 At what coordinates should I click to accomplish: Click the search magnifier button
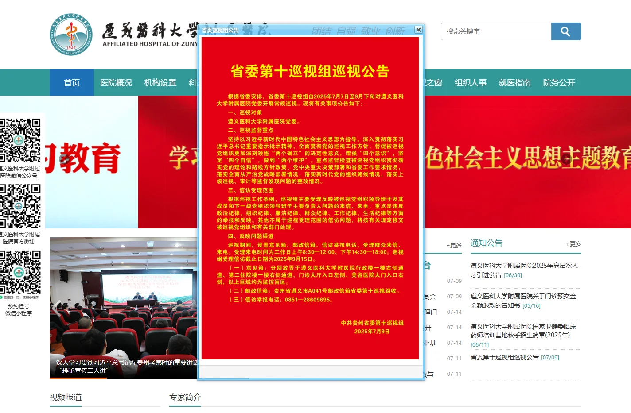click(x=566, y=31)
